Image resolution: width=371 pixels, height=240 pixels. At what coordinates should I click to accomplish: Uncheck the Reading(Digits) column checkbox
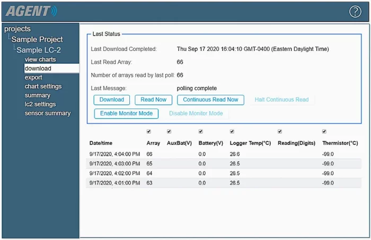pyautogui.click(x=280, y=131)
